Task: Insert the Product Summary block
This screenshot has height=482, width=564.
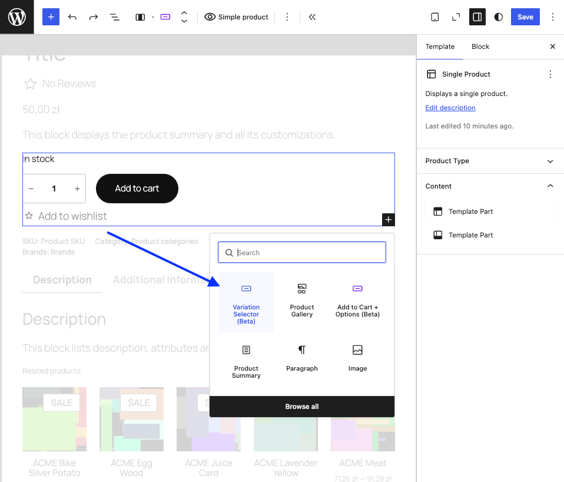Action: 246,363
